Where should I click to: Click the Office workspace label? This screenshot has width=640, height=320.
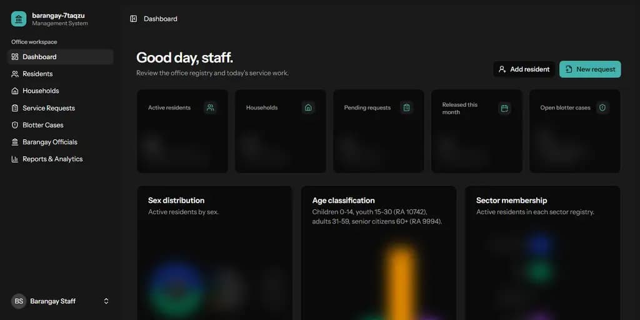34,42
